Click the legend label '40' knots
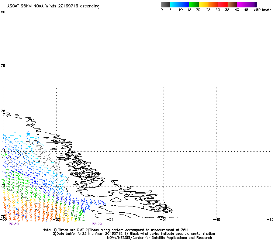 click(x=237, y=10)
